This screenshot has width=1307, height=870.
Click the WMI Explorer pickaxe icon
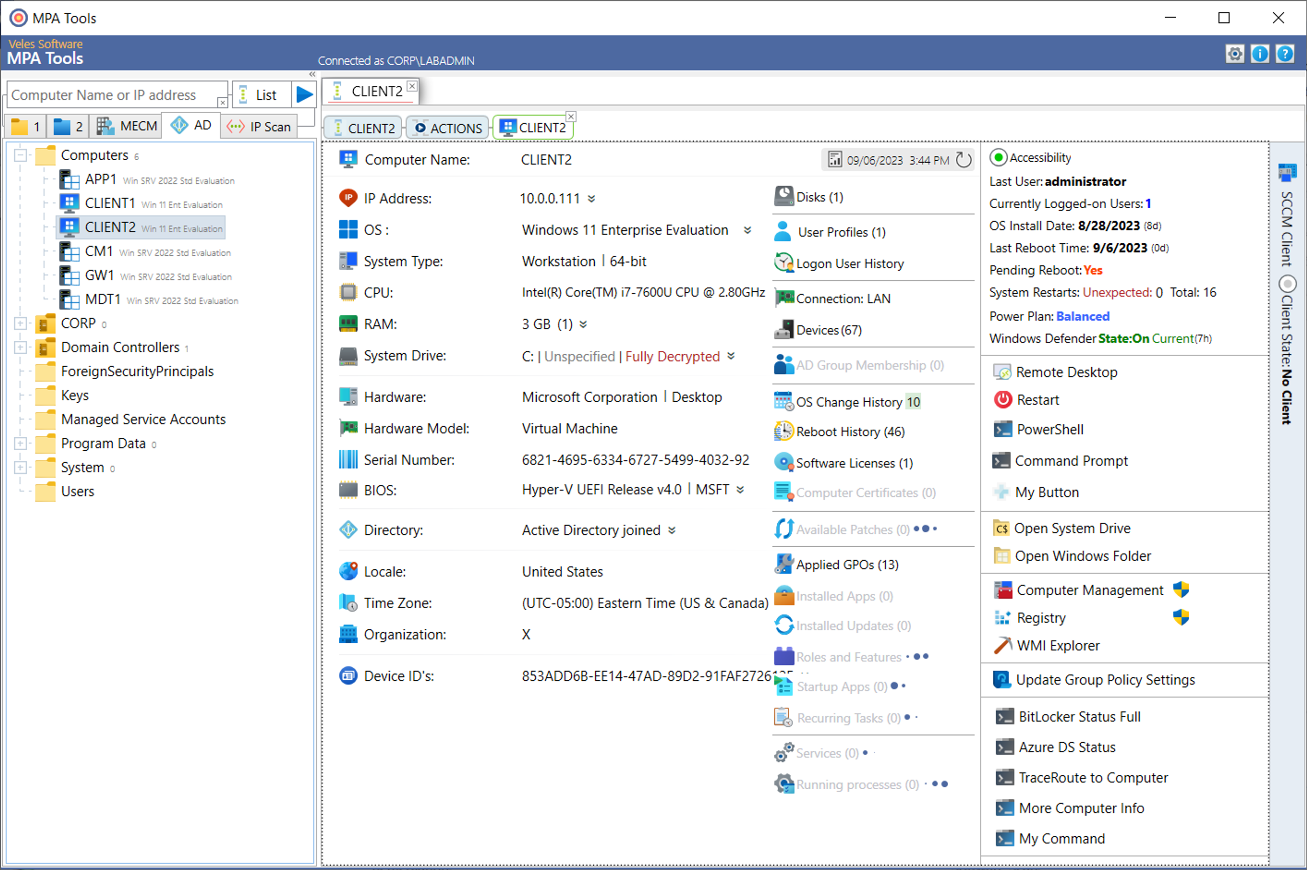coord(1002,645)
